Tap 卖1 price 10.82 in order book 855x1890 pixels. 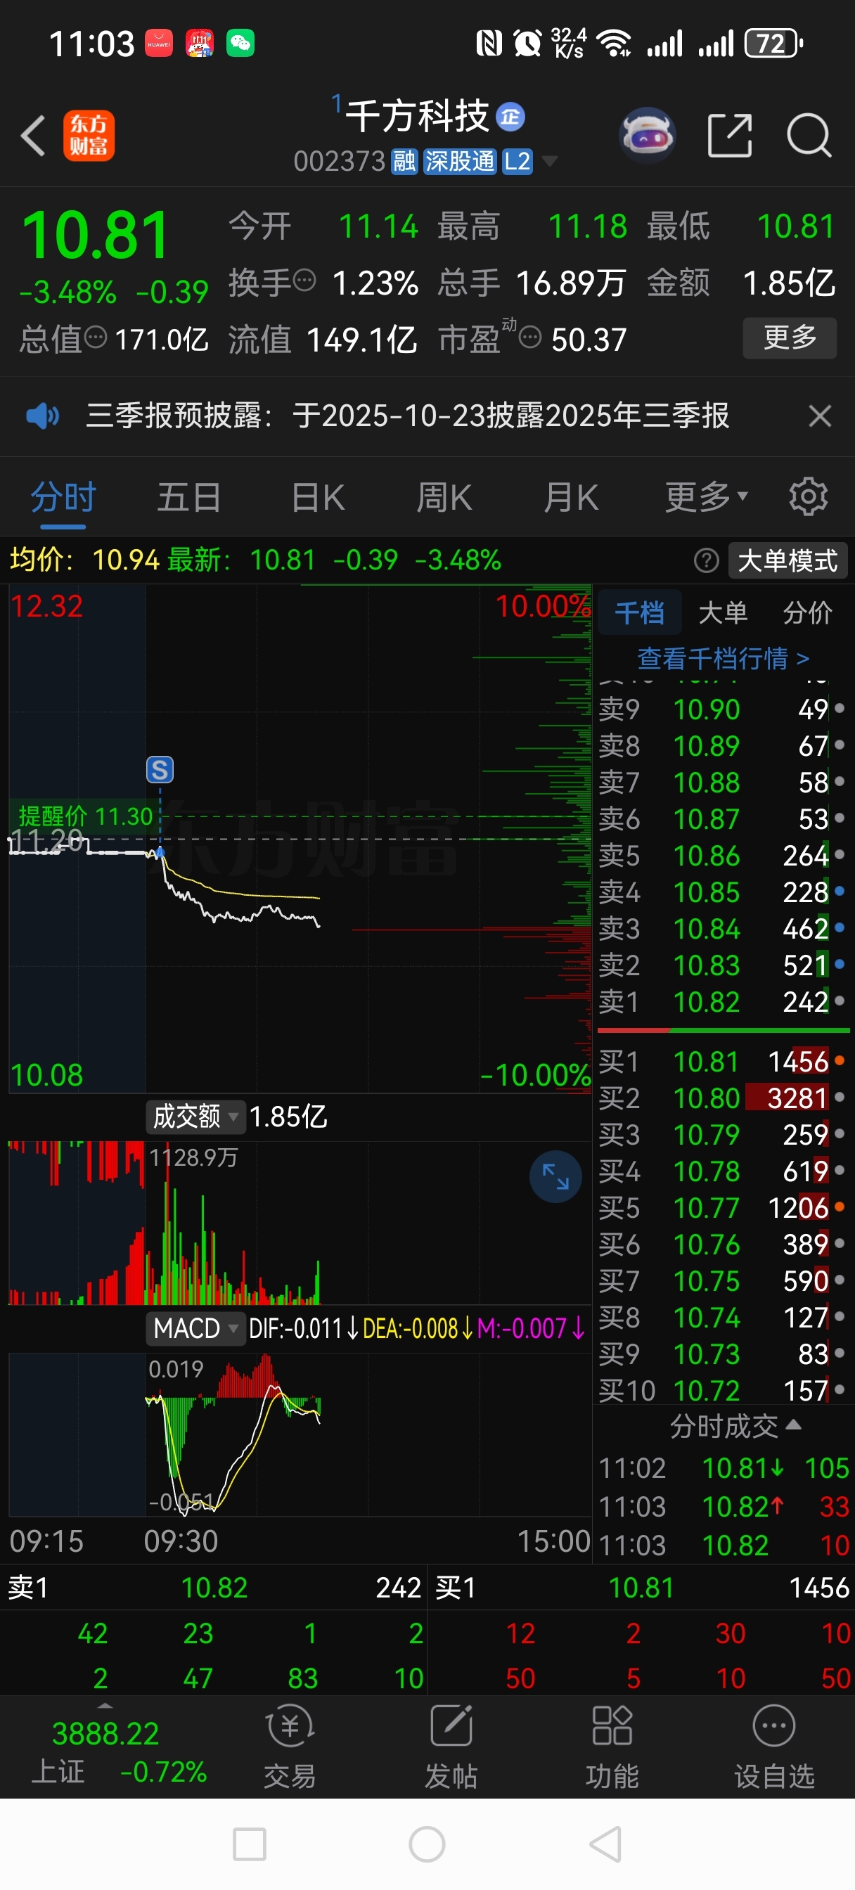click(706, 1001)
